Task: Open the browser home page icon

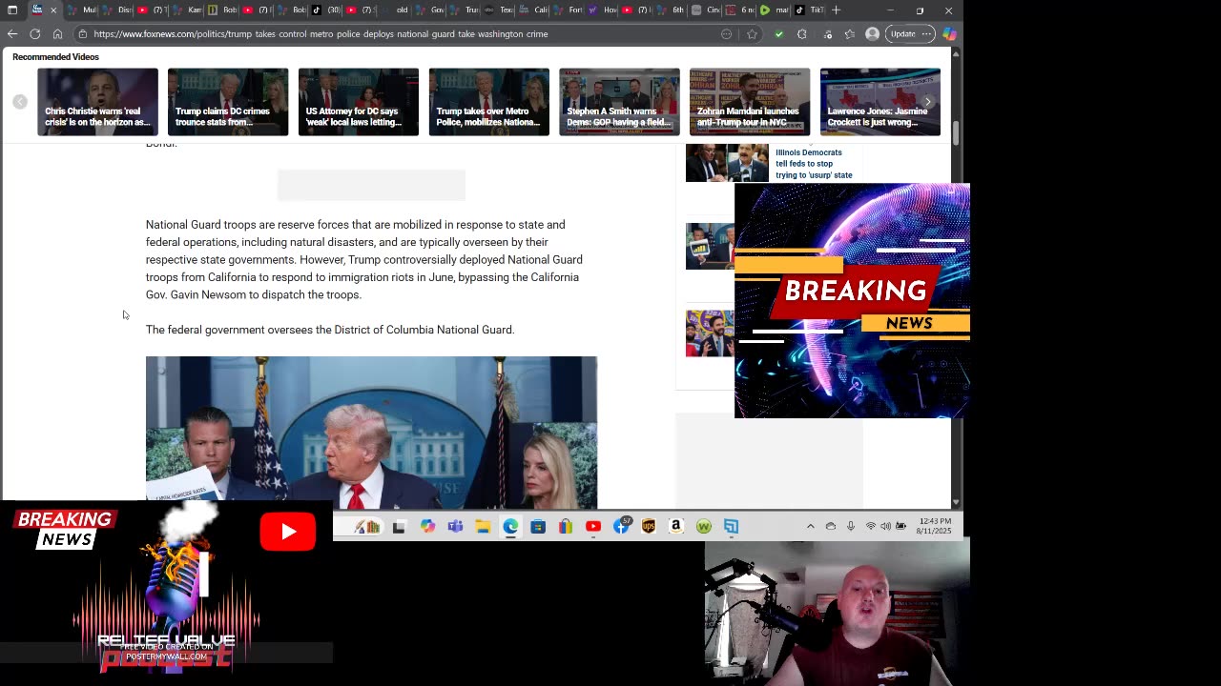Action: (57, 34)
